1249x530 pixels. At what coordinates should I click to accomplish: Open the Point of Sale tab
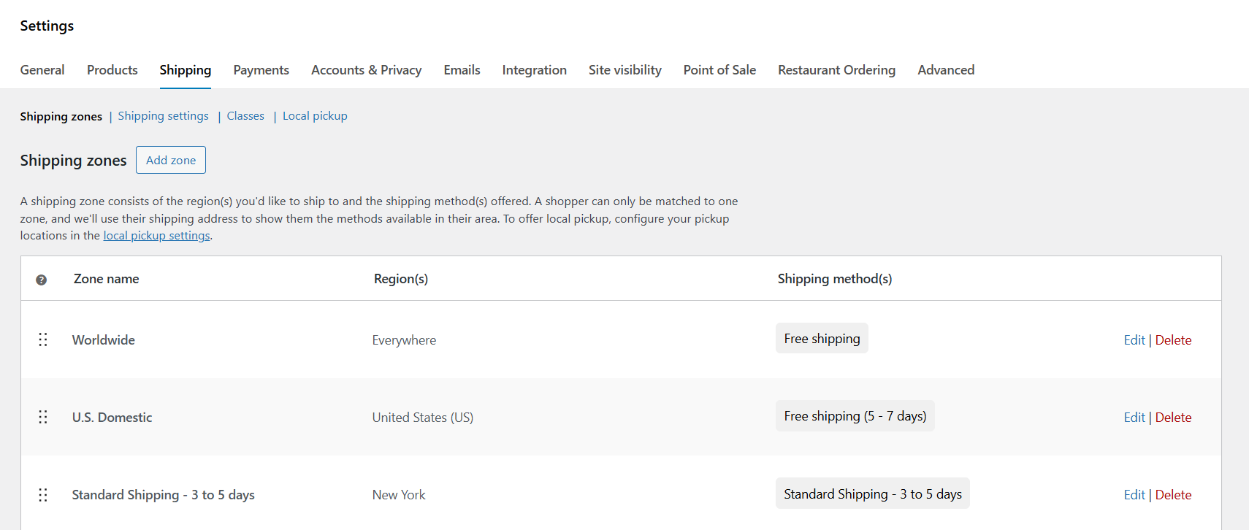coord(719,69)
